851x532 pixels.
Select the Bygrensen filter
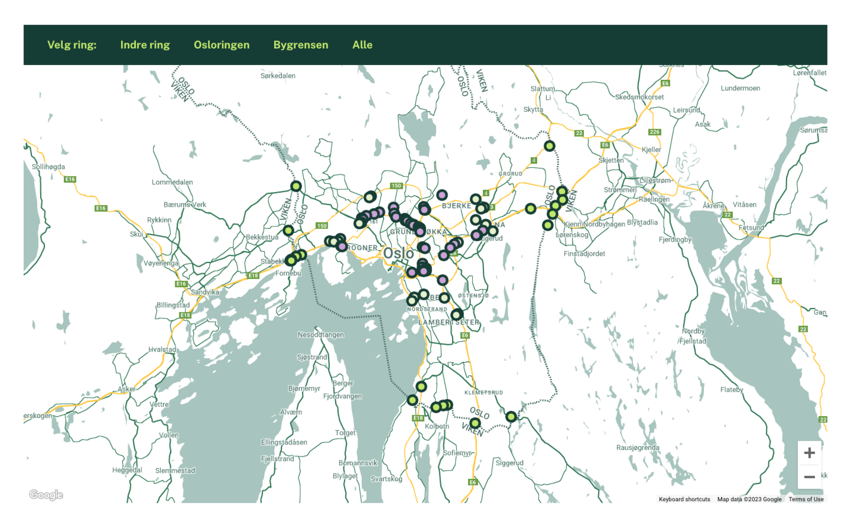[x=301, y=45]
